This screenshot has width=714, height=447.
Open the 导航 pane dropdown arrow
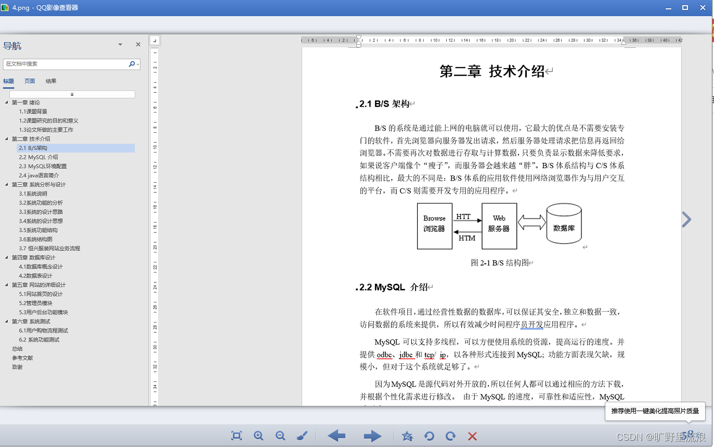[x=120, y=45]
